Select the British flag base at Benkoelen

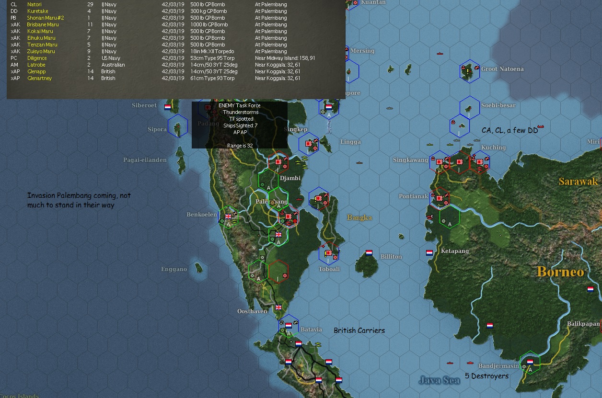tap(228, 216)
